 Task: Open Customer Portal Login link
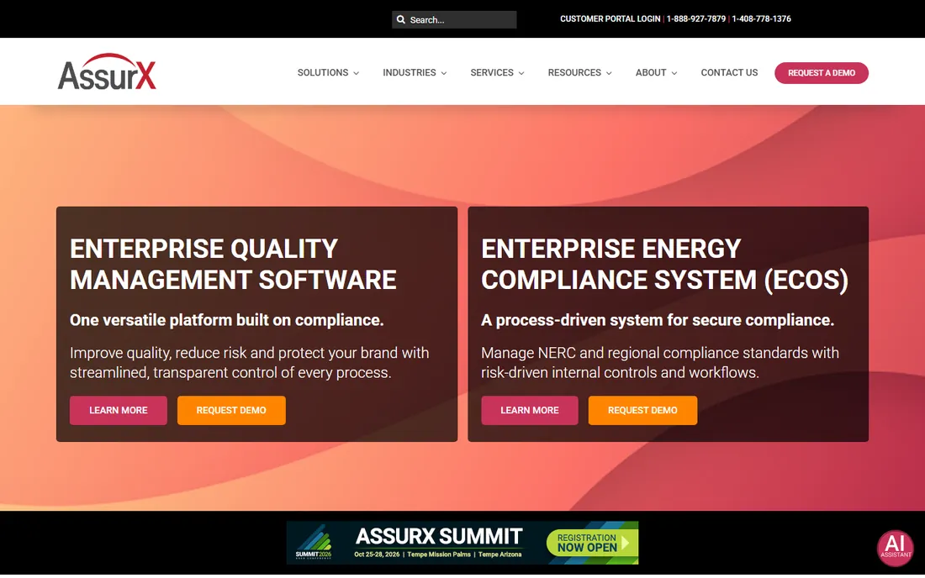[x=610, y=18]
